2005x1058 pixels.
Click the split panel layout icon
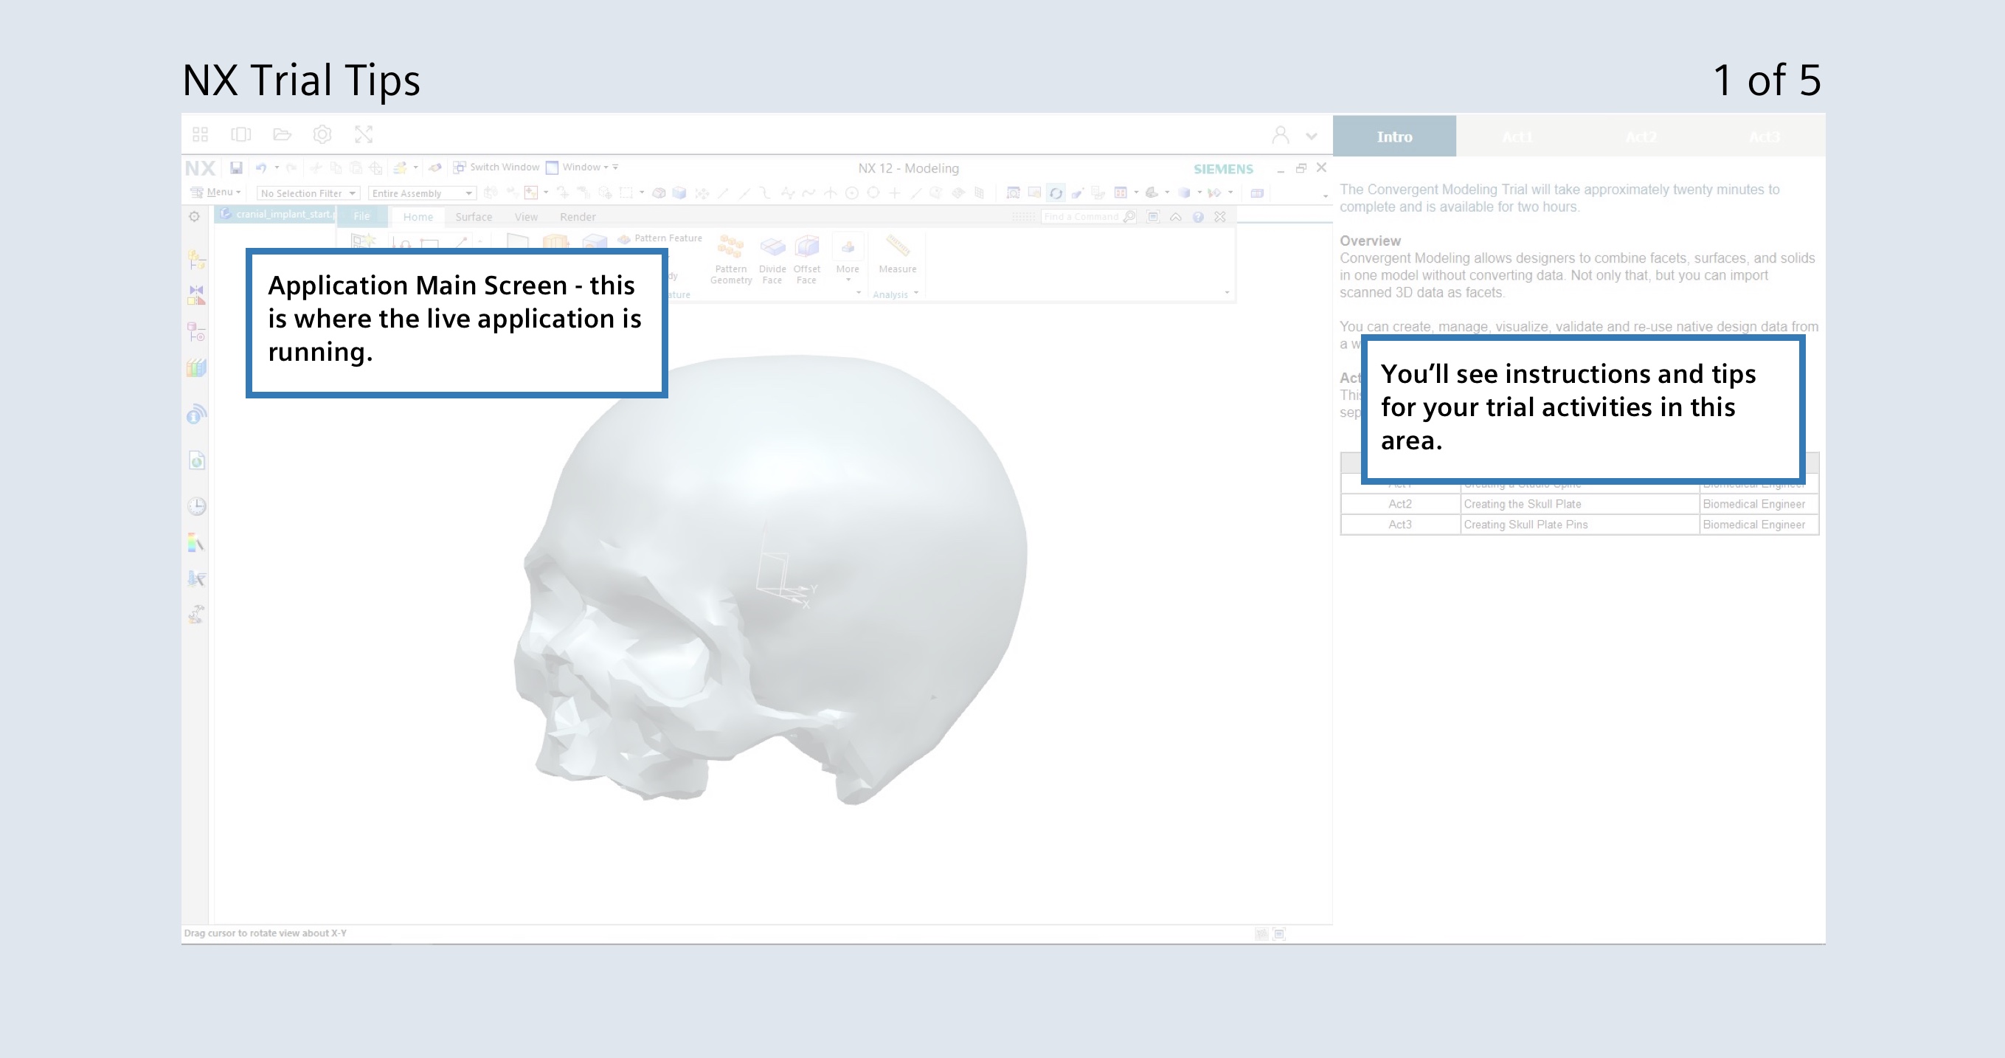240,135
